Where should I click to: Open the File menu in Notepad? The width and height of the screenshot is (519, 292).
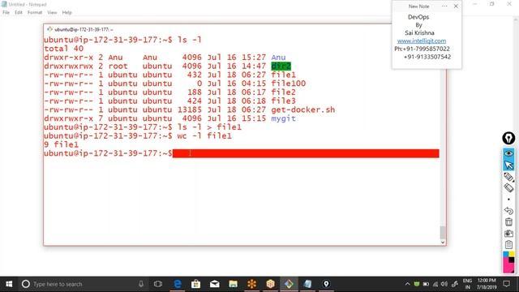6,12
